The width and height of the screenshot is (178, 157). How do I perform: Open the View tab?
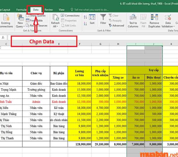click(x=62, y=10)
